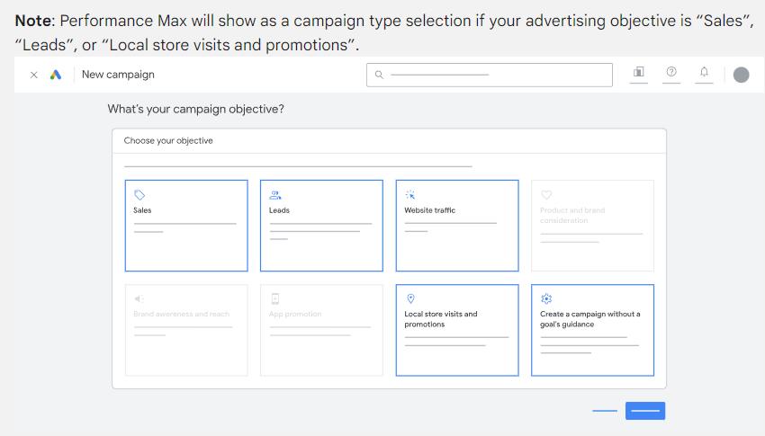Click the search input field
The height and width of the screenshot is (436, 765).
[x=490, y=75]
